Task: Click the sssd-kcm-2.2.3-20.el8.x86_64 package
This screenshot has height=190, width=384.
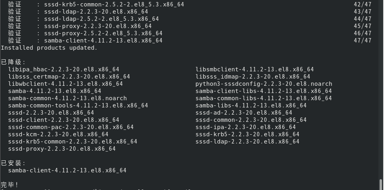Action: click(x=58, y=134)
